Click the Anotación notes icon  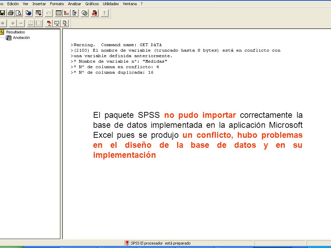(9, 38)
